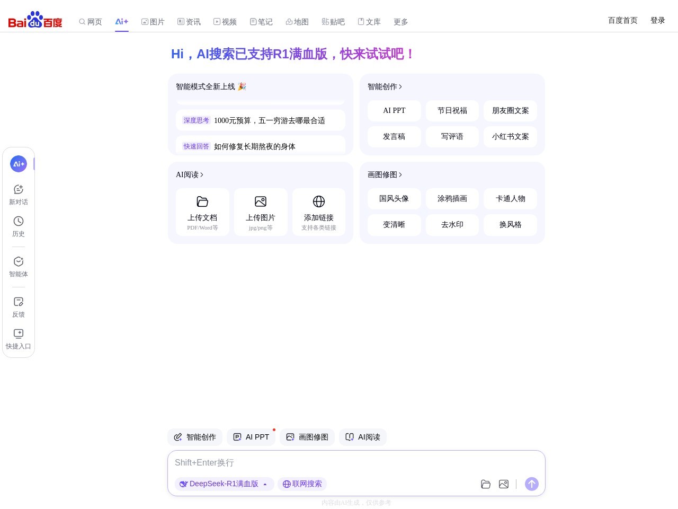
Task: Select the AI PPT quick action chip
Action: 251,437
